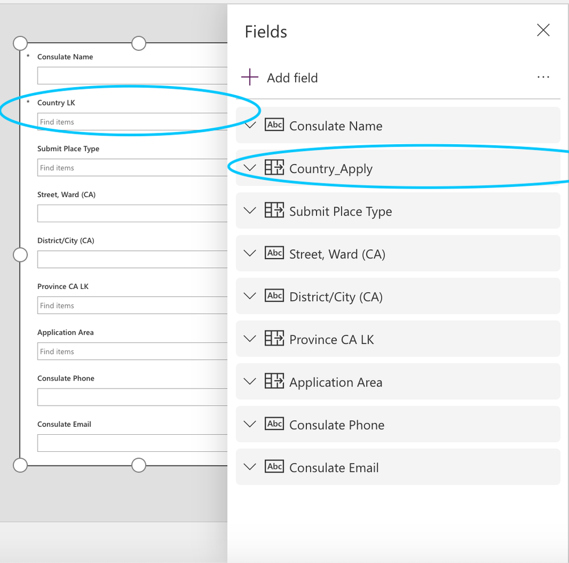
Task: Click the Abc icon beside District/City (CA)
Action: (x=275, y=296)
